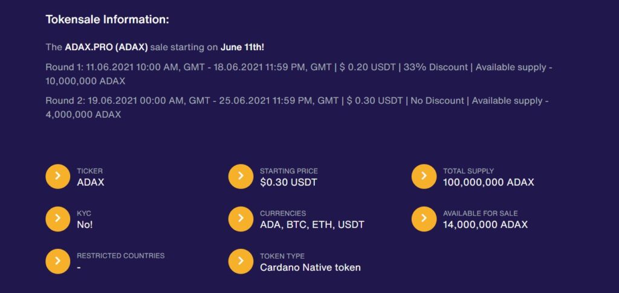Viewport: 619px width, 293px height.
Task: Click the arrow icon beside TOKEN TYPE
Action: click(241, 261)
